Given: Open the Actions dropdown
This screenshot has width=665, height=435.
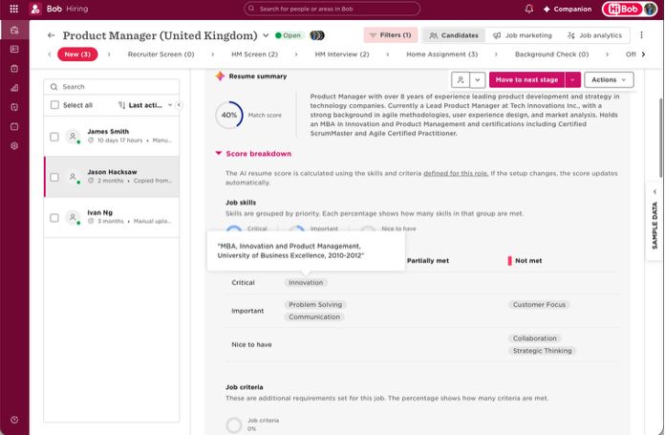Looking at the screenshot, I should [609, 79].
